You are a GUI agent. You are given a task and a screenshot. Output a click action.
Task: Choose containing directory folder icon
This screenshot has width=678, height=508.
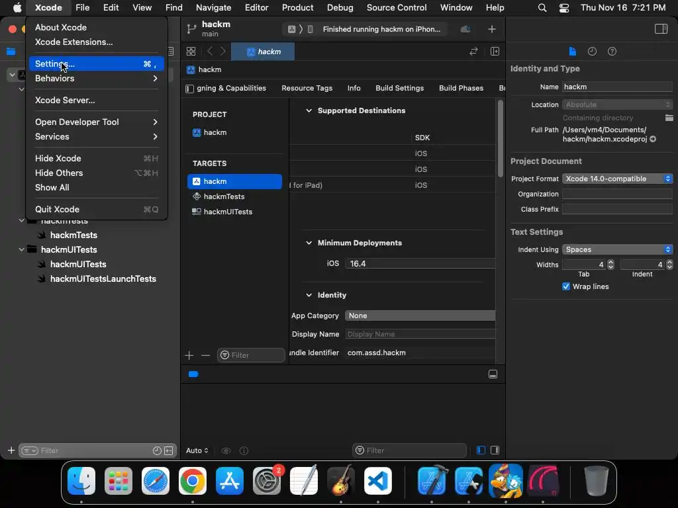click(669, 118)
